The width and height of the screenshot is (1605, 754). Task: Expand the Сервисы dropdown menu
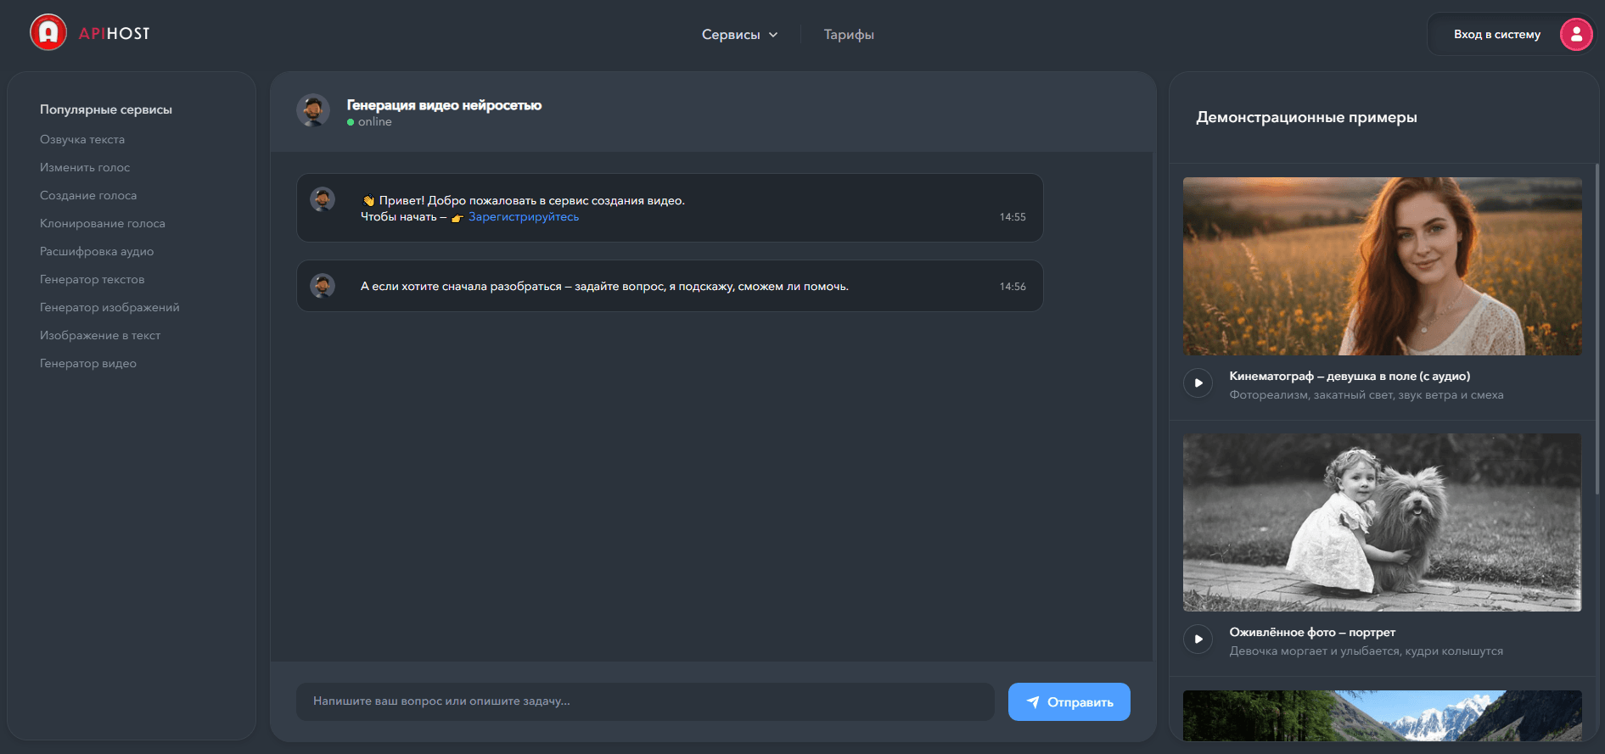(739, 35)
